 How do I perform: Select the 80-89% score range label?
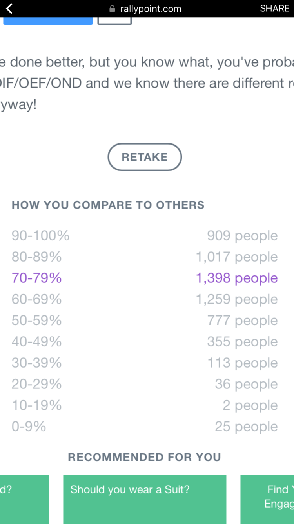(x=36, y=257)
